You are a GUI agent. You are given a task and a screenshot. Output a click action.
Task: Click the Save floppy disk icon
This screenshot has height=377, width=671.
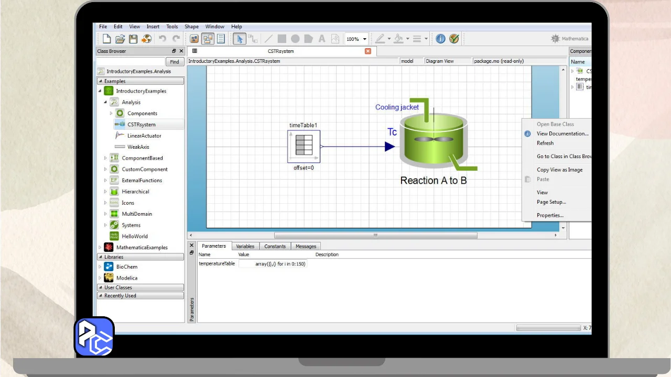pos(133,39)
